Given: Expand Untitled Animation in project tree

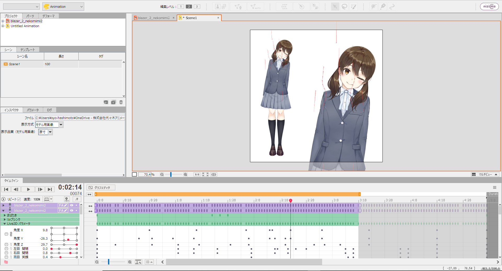Looking at the screenshot, I should tap(3, 26).
